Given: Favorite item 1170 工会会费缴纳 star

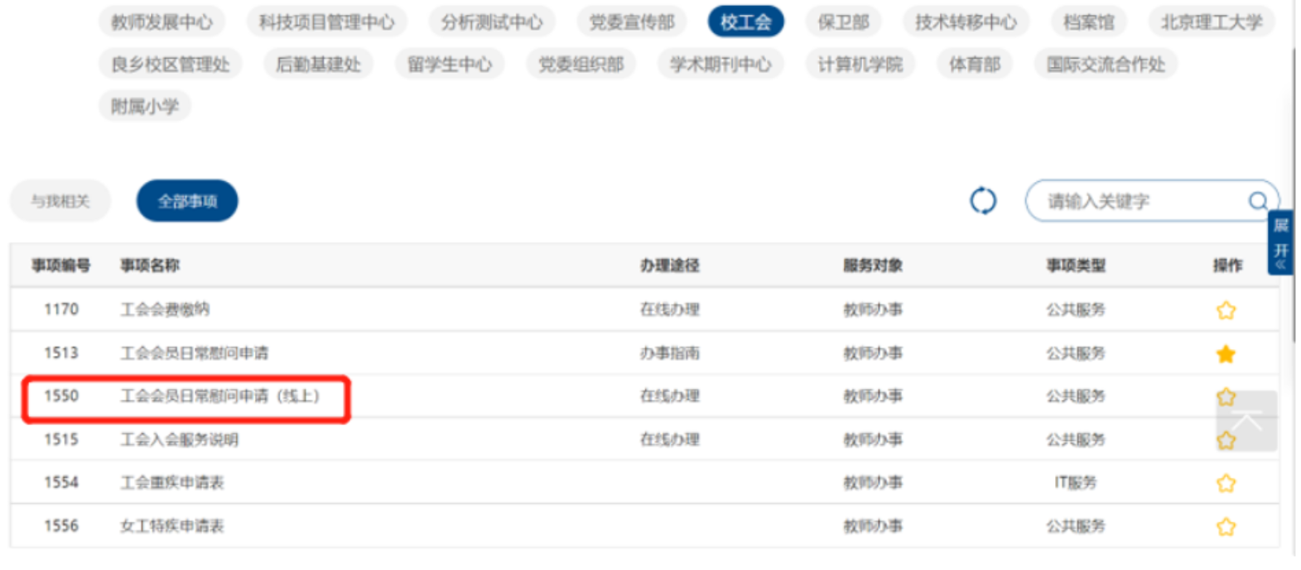Looking at the screenshot, I should [x=1226, y=310].
